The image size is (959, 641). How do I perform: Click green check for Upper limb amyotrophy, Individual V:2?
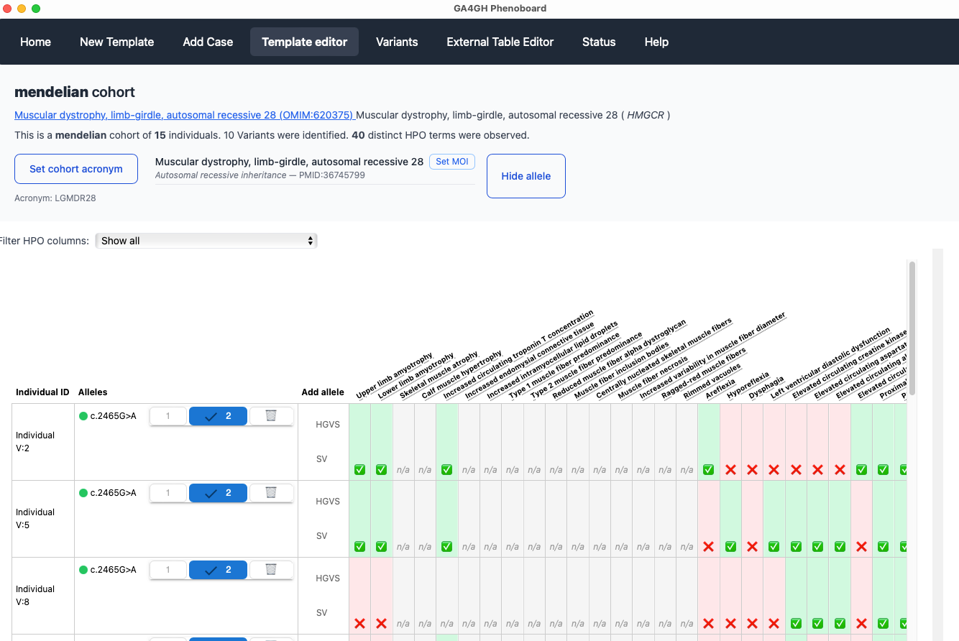point(359,469)
